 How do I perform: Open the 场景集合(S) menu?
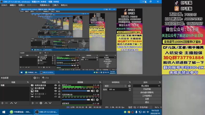[45, 5]
